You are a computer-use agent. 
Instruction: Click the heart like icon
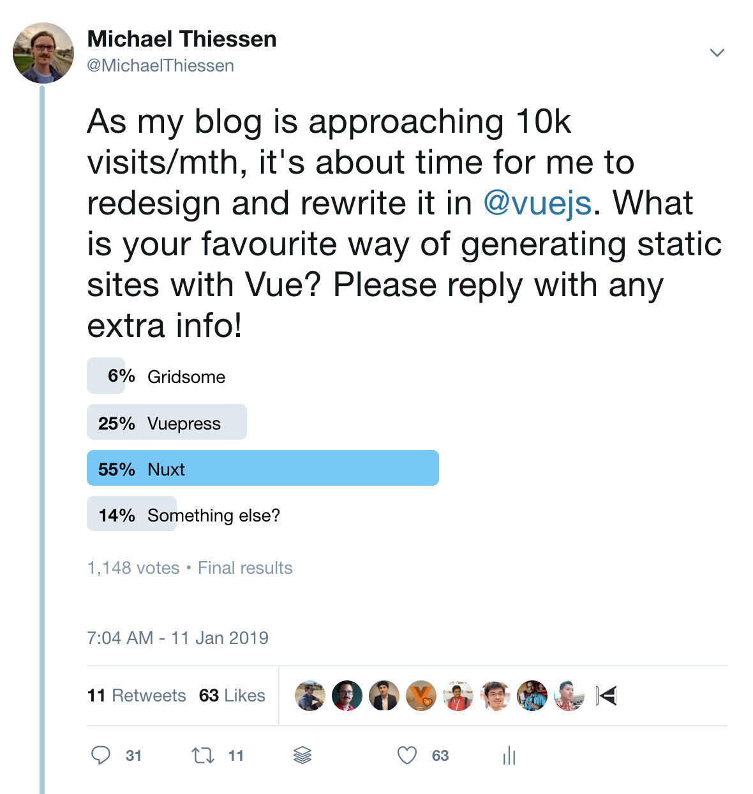click(x=407, y=756)
